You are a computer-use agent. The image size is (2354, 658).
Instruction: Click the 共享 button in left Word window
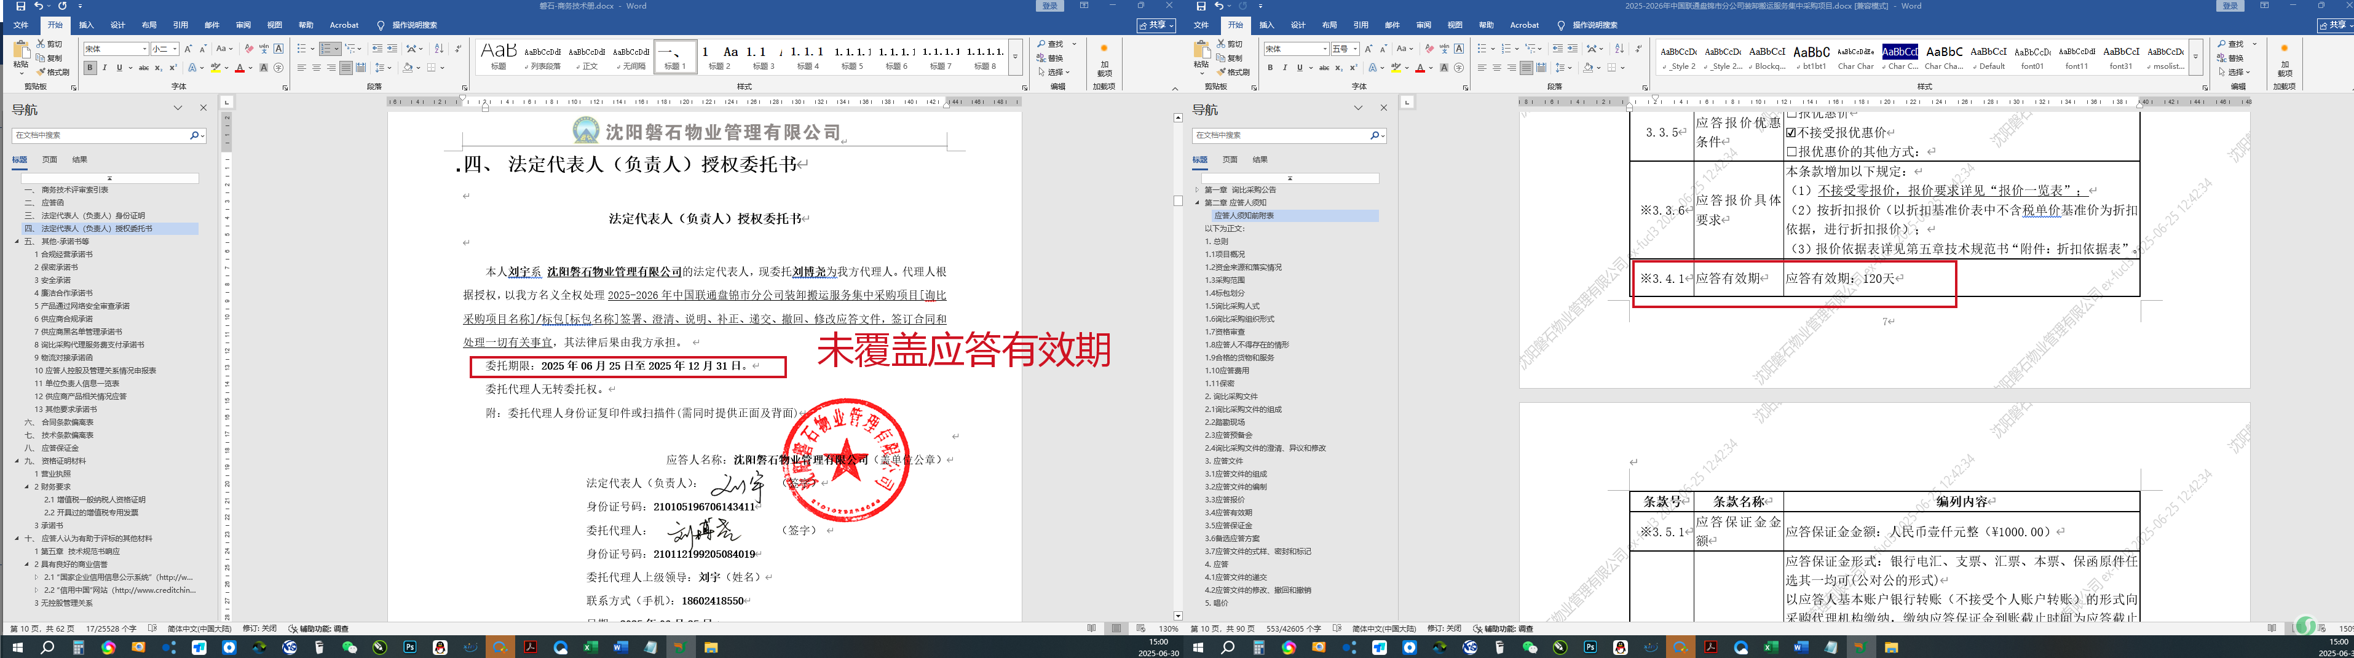click(x=1156, y=25)
